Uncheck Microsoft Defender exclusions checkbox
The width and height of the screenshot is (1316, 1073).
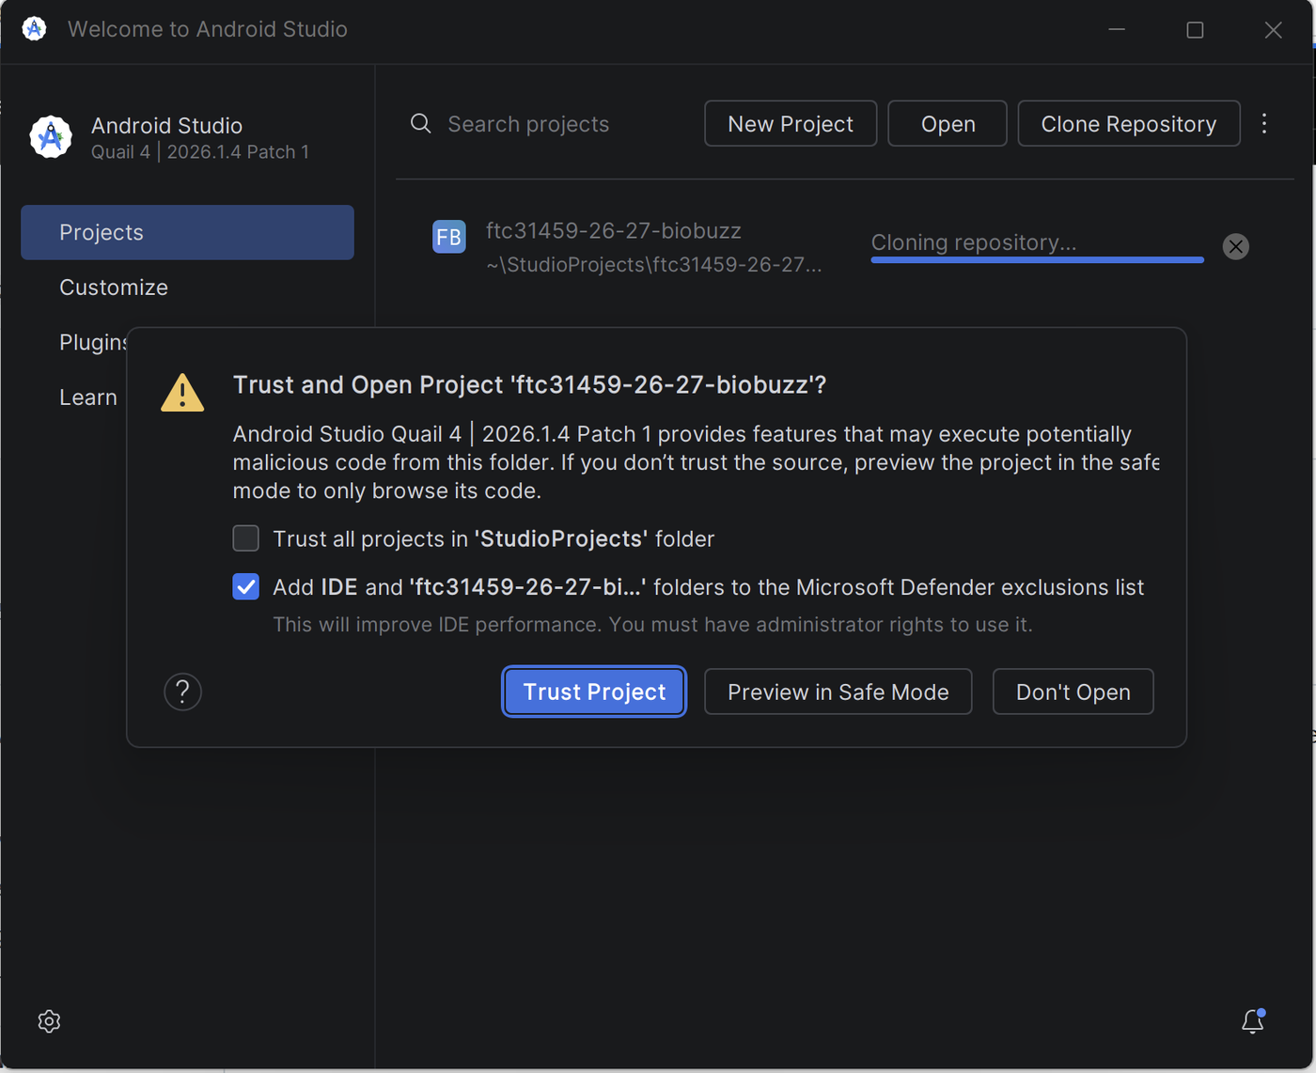pyautogui.click(x=245, y=587)
